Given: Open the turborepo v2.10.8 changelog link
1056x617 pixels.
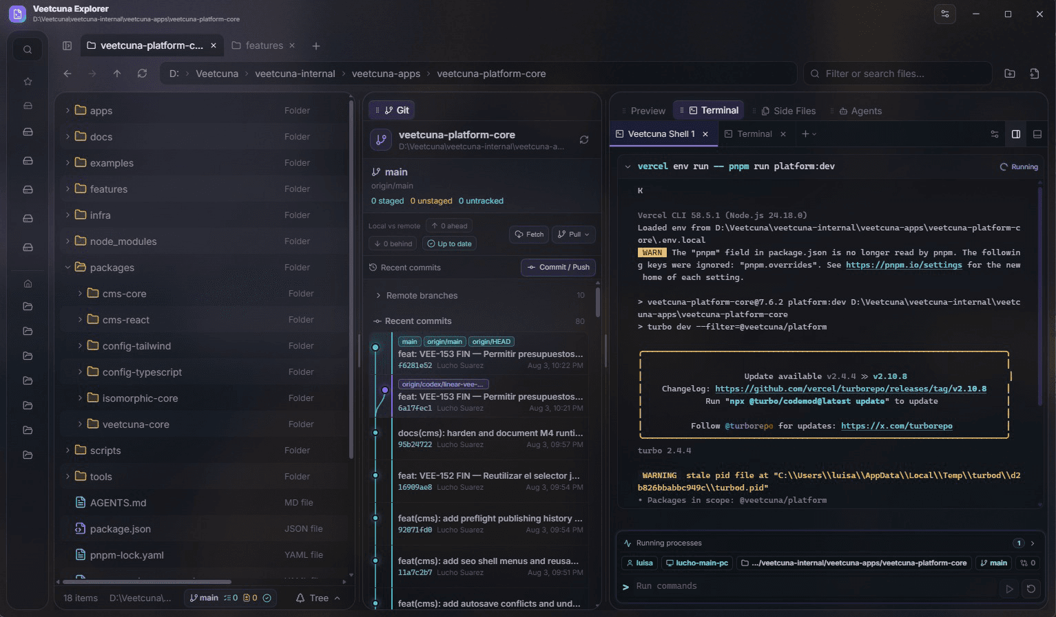Looking at the screenshot, I should (x=851, y=389).
